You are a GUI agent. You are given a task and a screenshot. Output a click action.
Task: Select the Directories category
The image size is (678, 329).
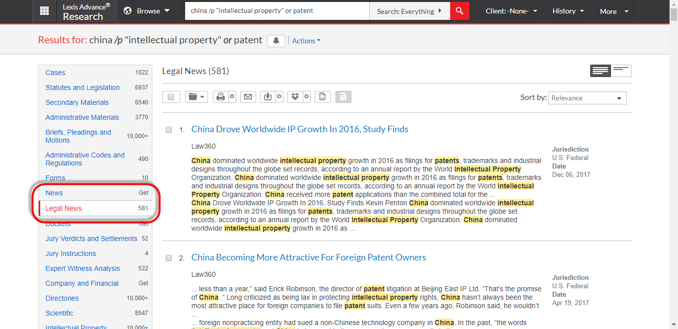[62, 298]
